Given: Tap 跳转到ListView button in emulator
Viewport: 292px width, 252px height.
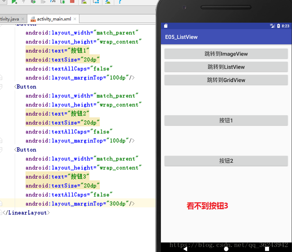Looking at the screenshot, I should (226, 67).
